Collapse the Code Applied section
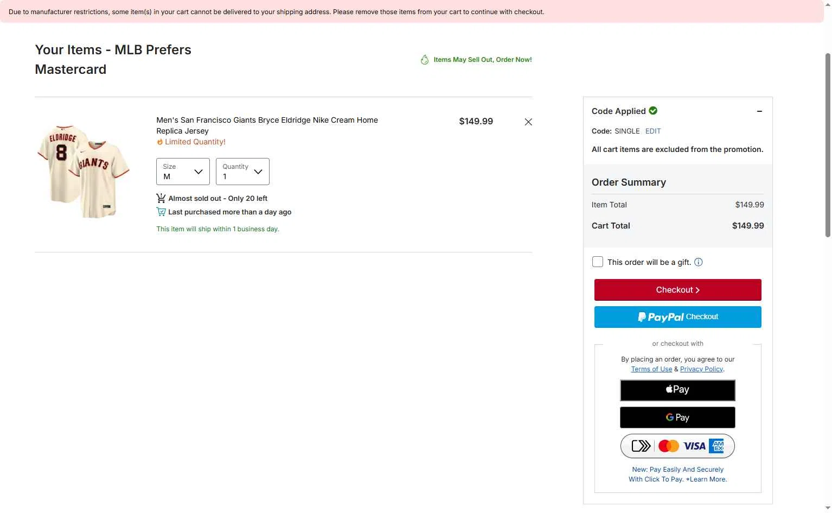The width and height of the screenshot is (832, 513). pyautogui.click(x=759, y=111)
